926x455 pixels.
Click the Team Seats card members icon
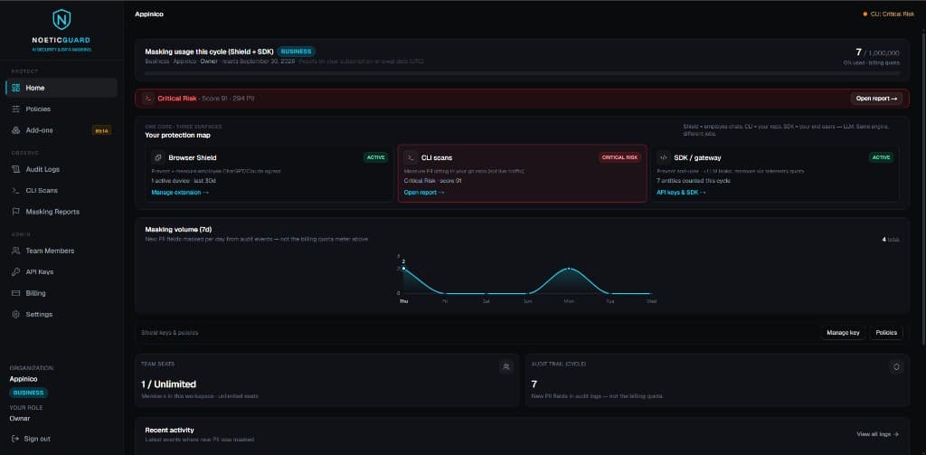(x=506, y=367)
